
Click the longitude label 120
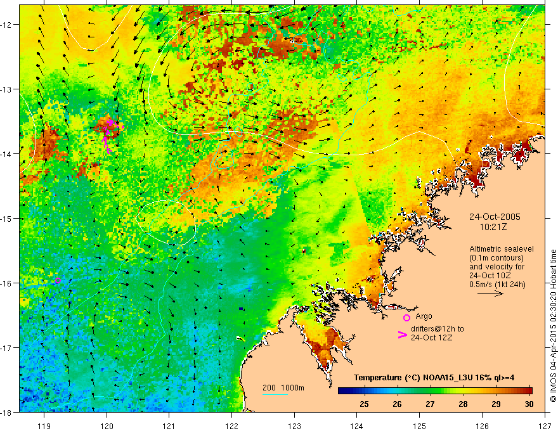pyautogui.click(x=107, y=426)
